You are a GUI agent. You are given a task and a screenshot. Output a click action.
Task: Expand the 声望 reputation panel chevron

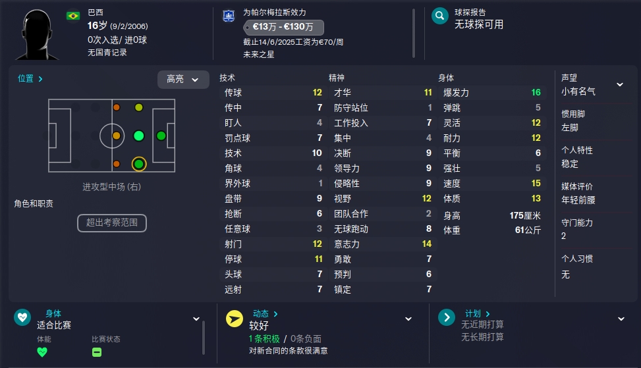[620, 84]
